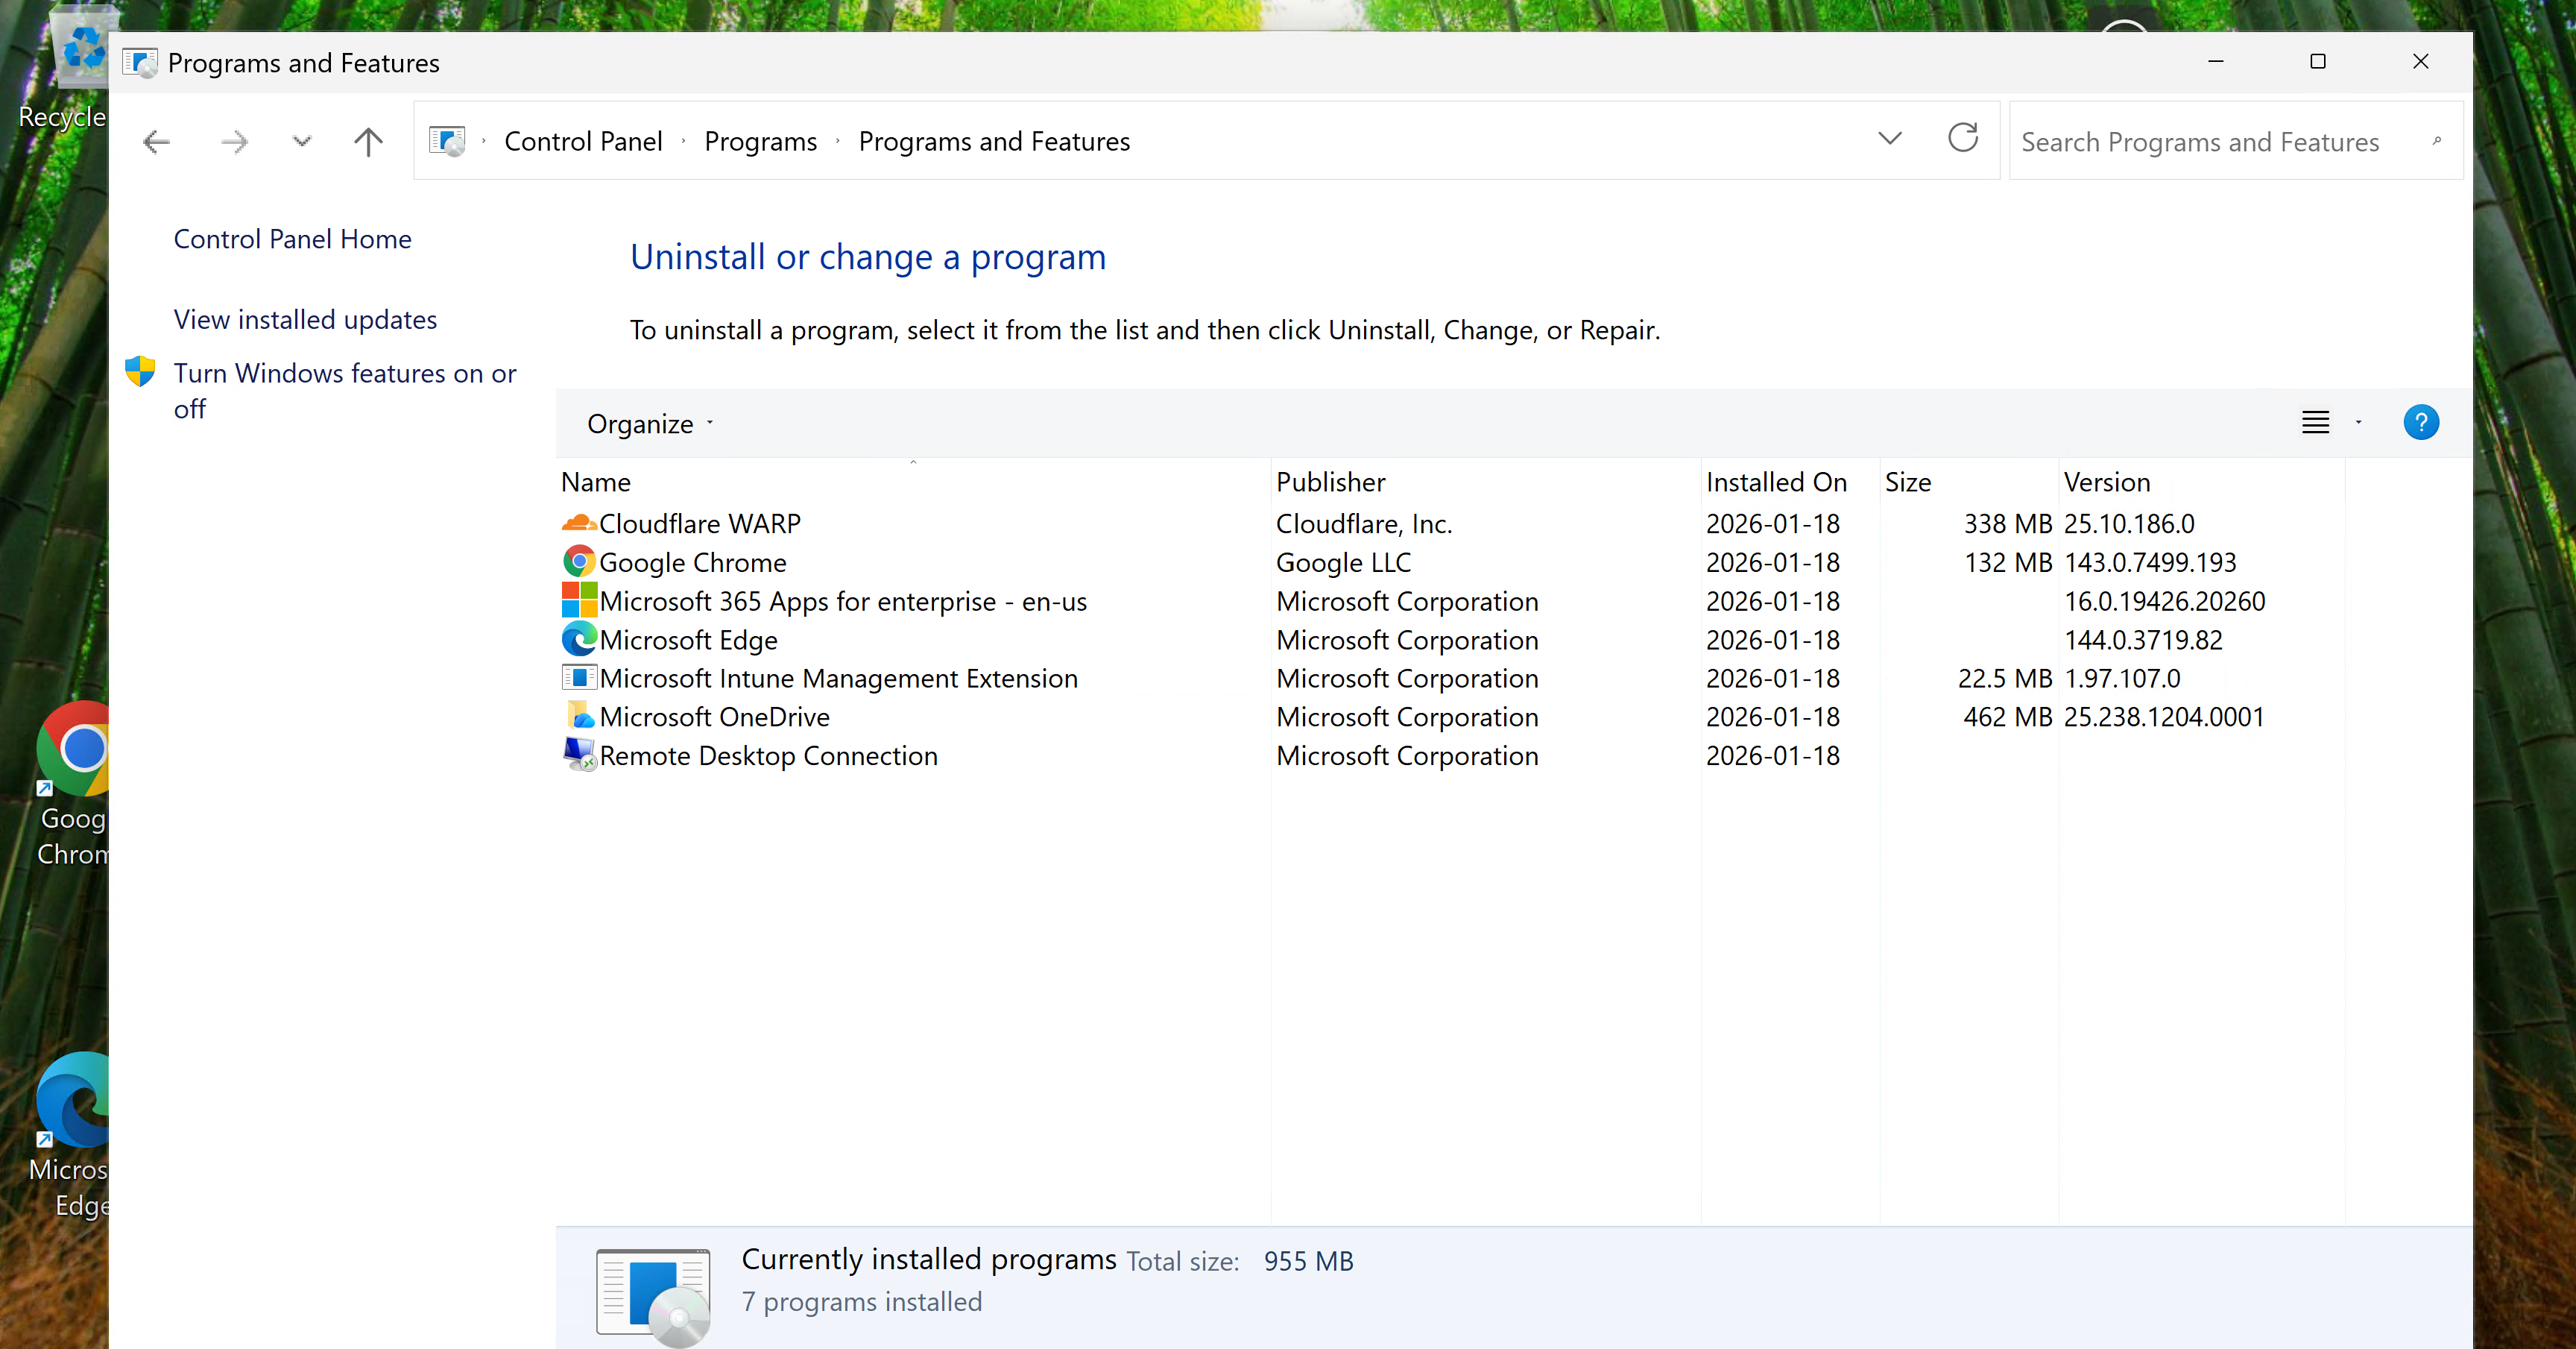Open recent locations chevron dropdown

click(301, 142)
